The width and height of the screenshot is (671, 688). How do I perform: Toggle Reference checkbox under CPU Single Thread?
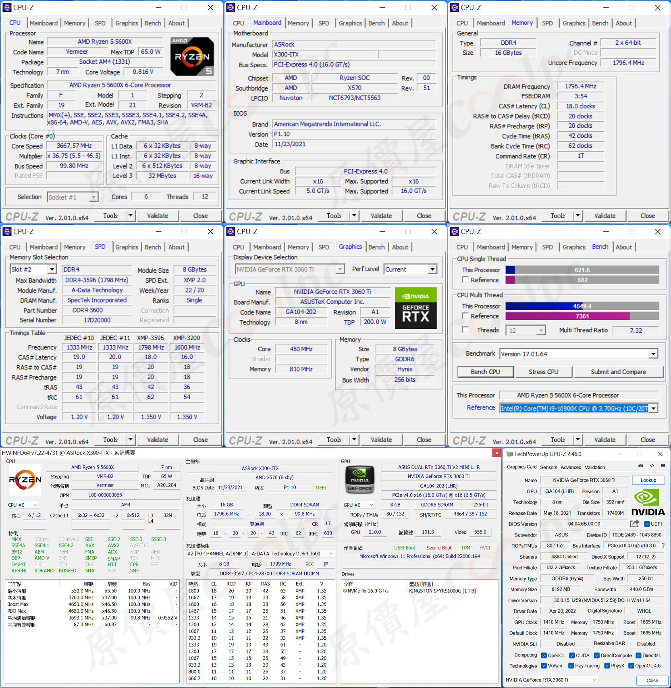coord(465,280)
